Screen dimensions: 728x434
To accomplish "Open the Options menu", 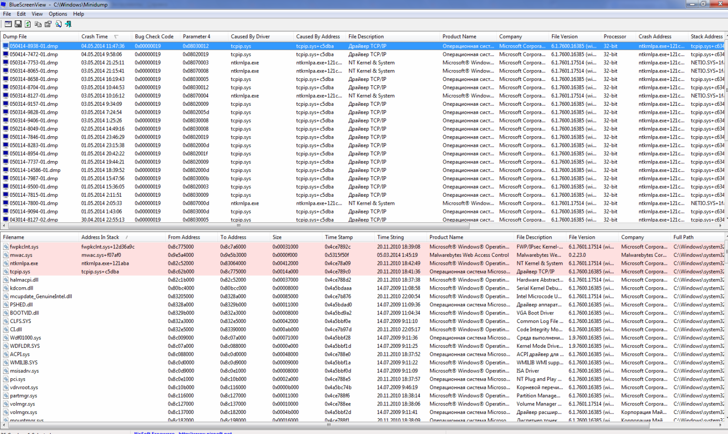I will [58, 14].
